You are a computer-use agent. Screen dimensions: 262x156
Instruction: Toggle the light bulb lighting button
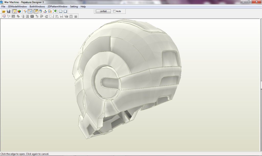(15, 11)
